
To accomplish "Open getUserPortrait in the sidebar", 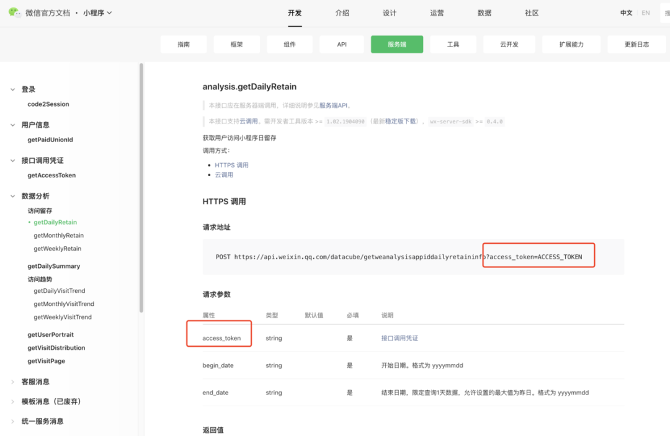I will pos(50,335).
